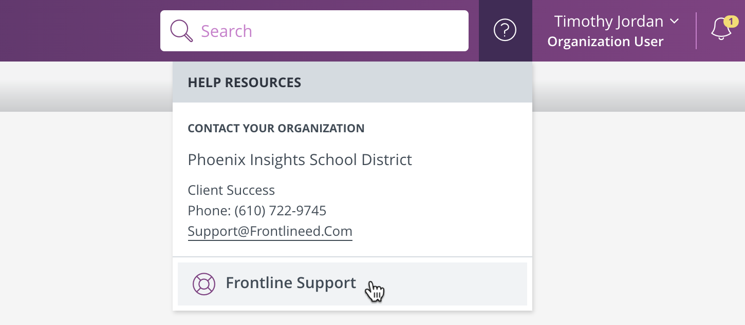The width and height of the screenshot is (745, 325).
Task: Click the Frontline Support lifebuoy icon
Action: click(204, 284)
